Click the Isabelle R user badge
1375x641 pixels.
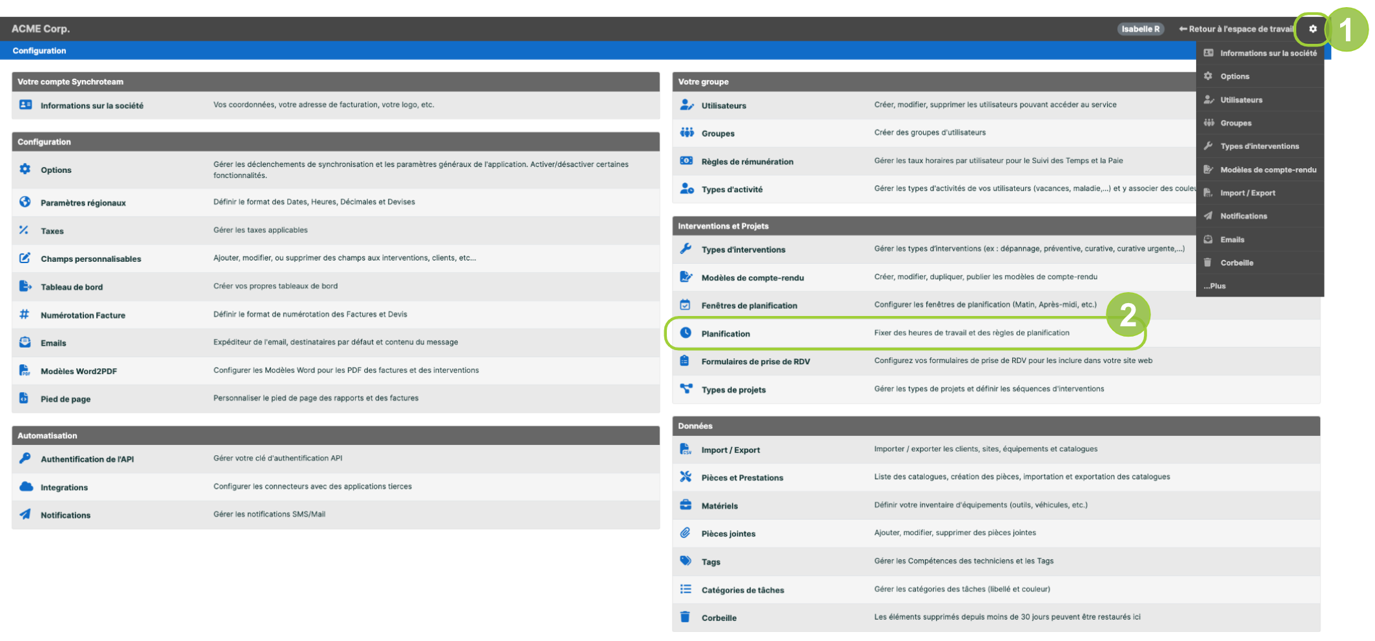[x=1140, y=29]
